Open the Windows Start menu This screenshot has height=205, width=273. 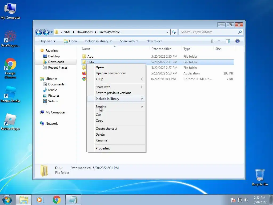click(x=7, y=200)
